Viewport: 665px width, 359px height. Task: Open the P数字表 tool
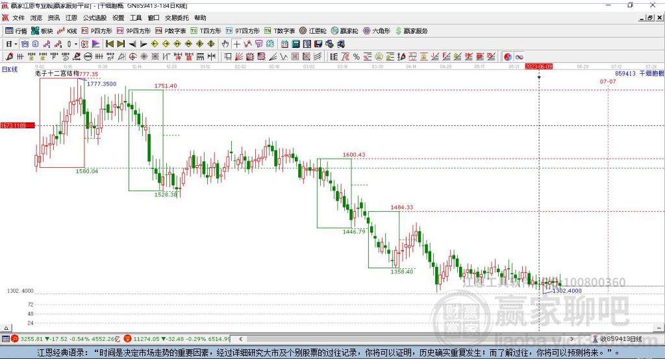171,31
